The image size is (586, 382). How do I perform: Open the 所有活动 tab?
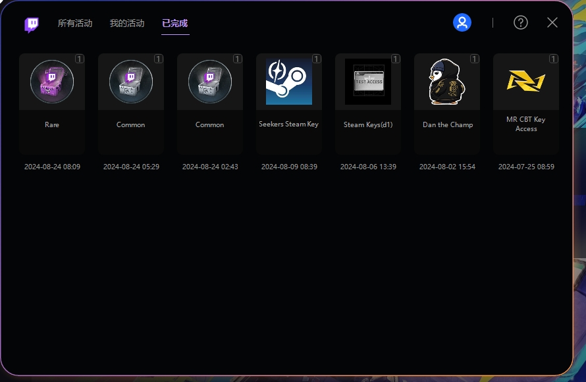75,23
